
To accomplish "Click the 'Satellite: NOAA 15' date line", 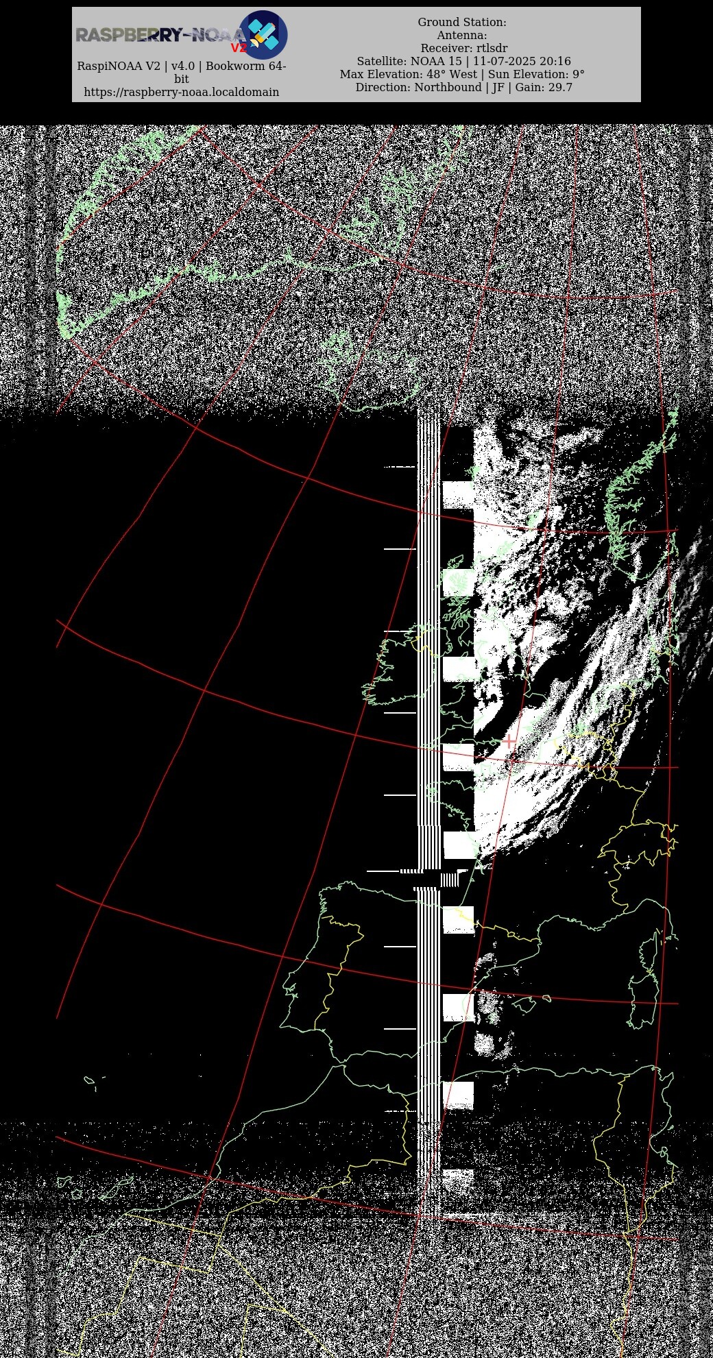I will (x=463, y=61).
